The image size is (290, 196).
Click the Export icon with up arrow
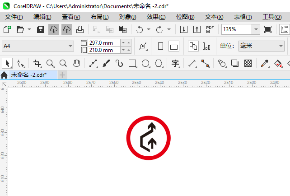[x=197, y=29]
